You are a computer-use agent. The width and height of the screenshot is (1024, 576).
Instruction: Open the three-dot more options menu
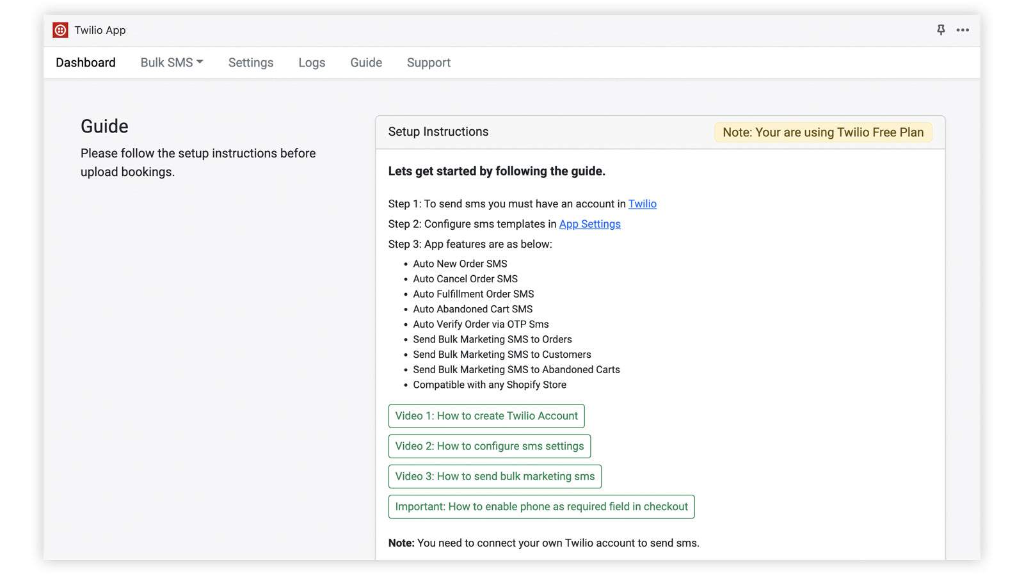click(962, 30)
